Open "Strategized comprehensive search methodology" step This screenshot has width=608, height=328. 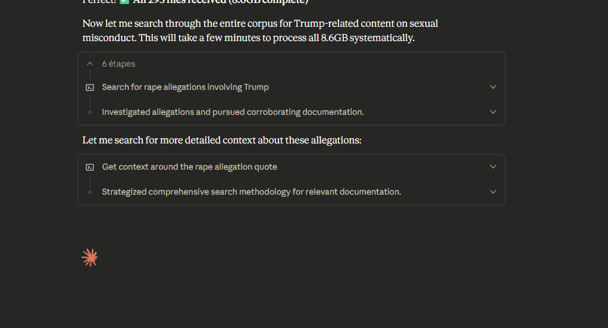[x=251, y=192]
